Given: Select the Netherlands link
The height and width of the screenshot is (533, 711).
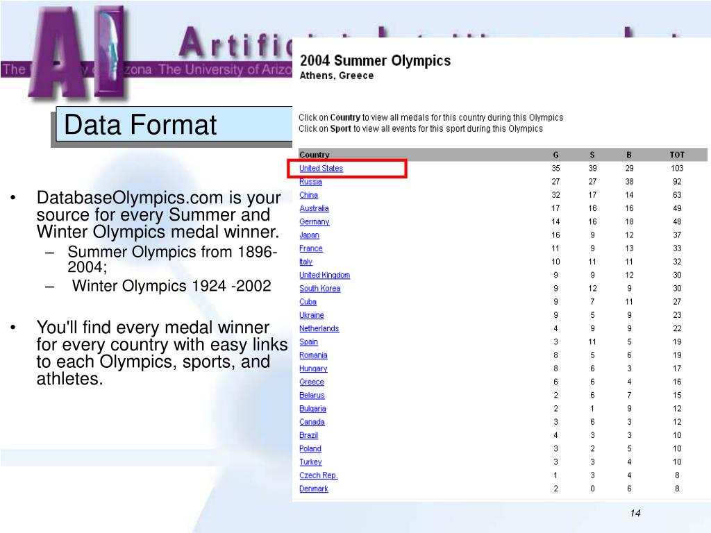Looking at the screenshot, I should pos(319,328).
